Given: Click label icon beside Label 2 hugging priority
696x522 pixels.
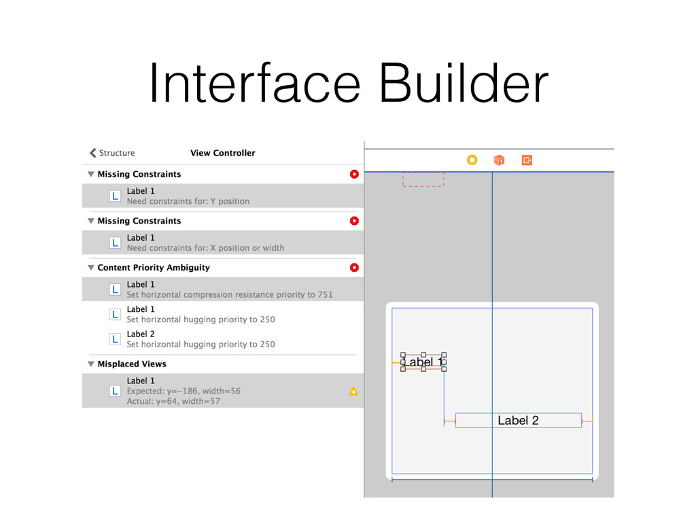Looking at the screenshot, I should coord(115,339).
